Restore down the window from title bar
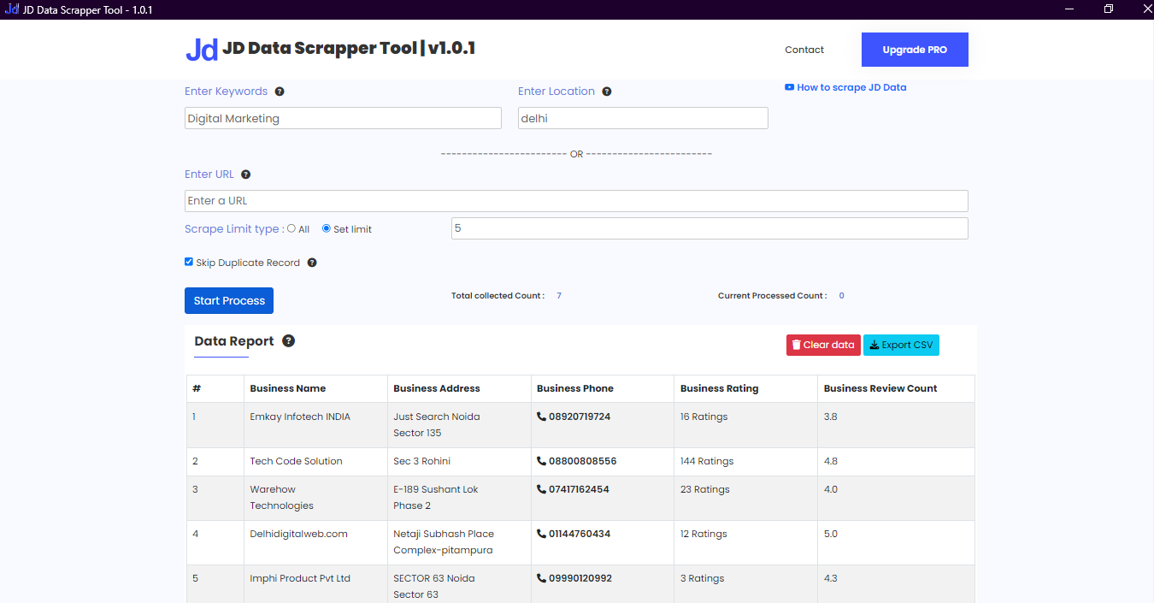The image size is (1154, 603). [1109, 9]
